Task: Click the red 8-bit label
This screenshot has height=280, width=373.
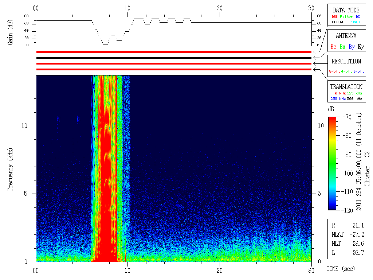Action: point(334,71)
